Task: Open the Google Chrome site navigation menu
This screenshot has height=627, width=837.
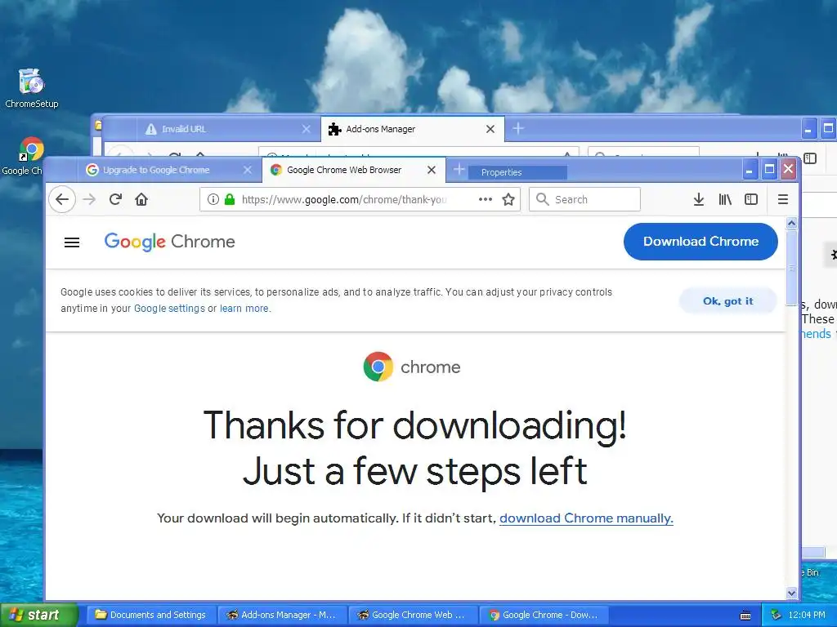Action: [72, 242]
